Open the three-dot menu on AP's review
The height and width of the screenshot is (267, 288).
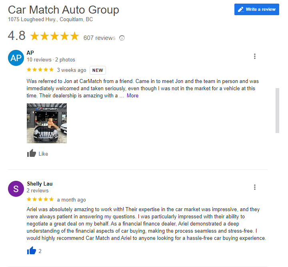[x=255, y=57]
